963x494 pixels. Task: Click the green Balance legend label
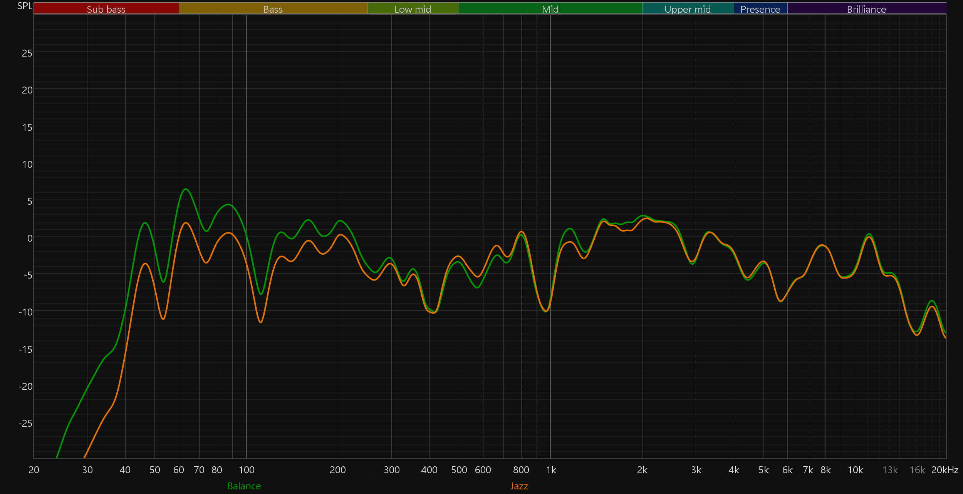coord(244,486)
